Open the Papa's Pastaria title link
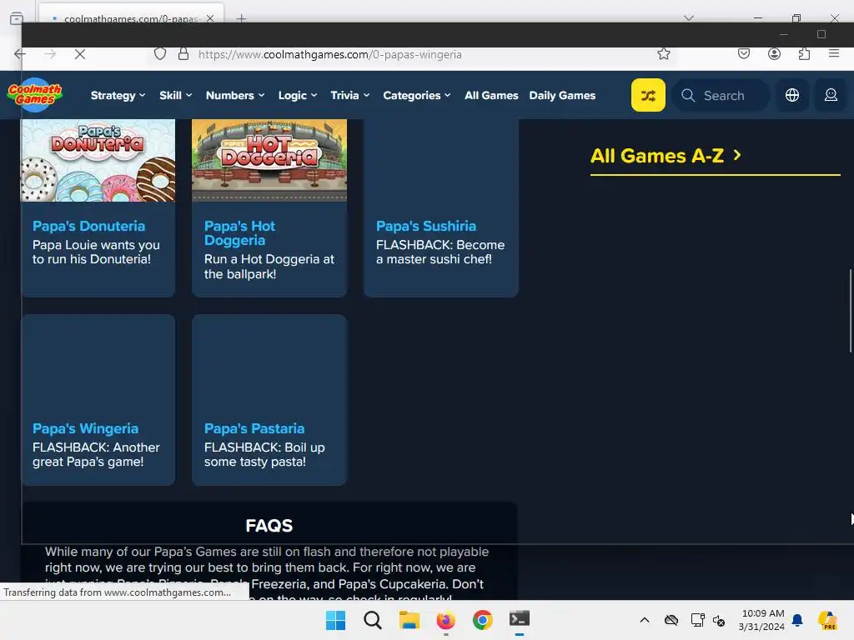 coord(254,428)
